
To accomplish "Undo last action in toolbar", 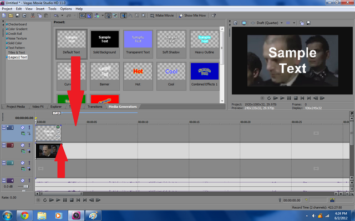I will pyautogui.click(x=56, y=15).
